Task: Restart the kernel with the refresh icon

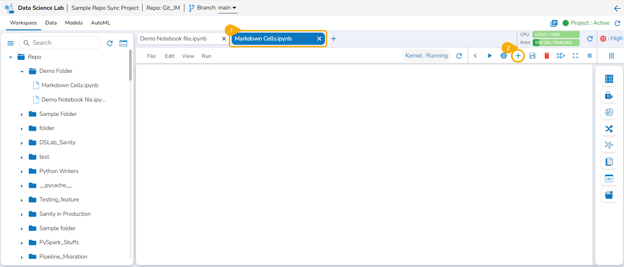Action: click(459, 56)
